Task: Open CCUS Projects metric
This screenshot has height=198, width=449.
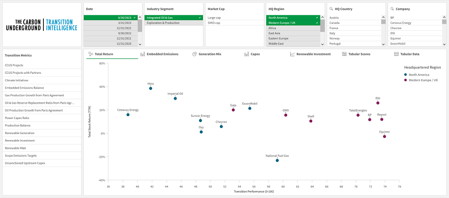Action: (42, 65)
